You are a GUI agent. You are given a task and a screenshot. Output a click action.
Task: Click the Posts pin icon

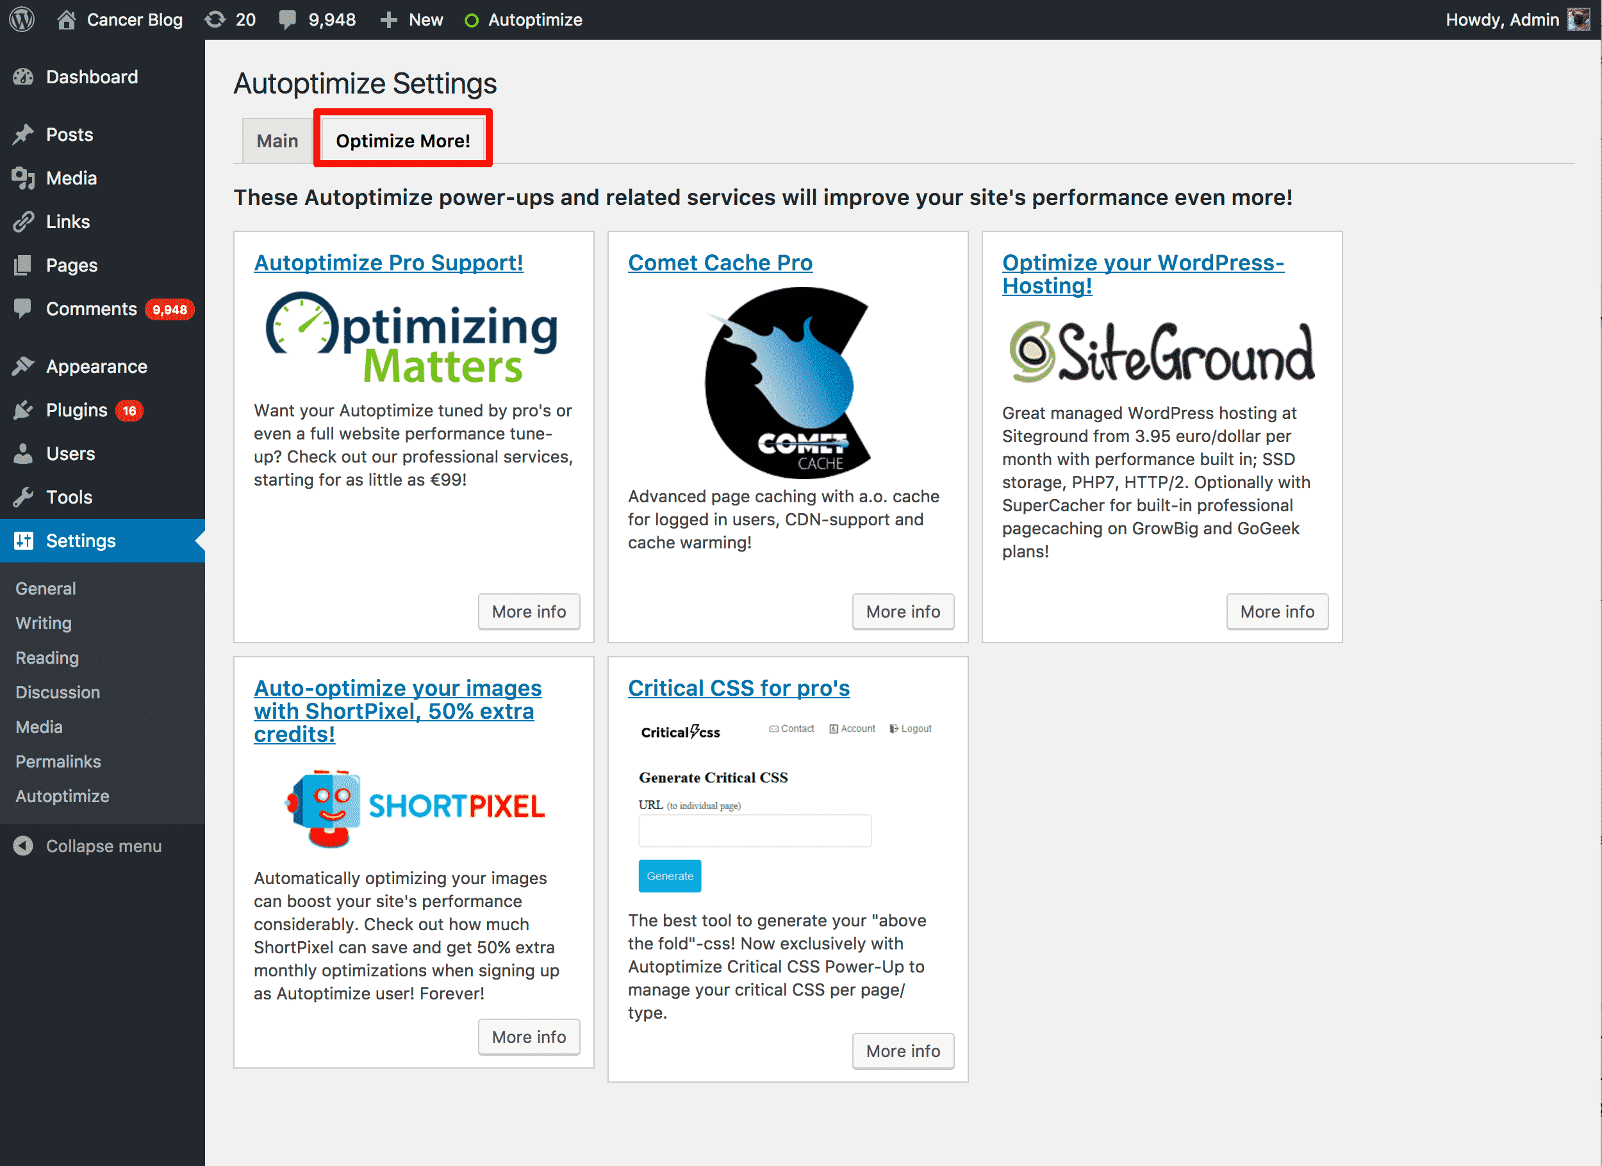click(23, 134)
